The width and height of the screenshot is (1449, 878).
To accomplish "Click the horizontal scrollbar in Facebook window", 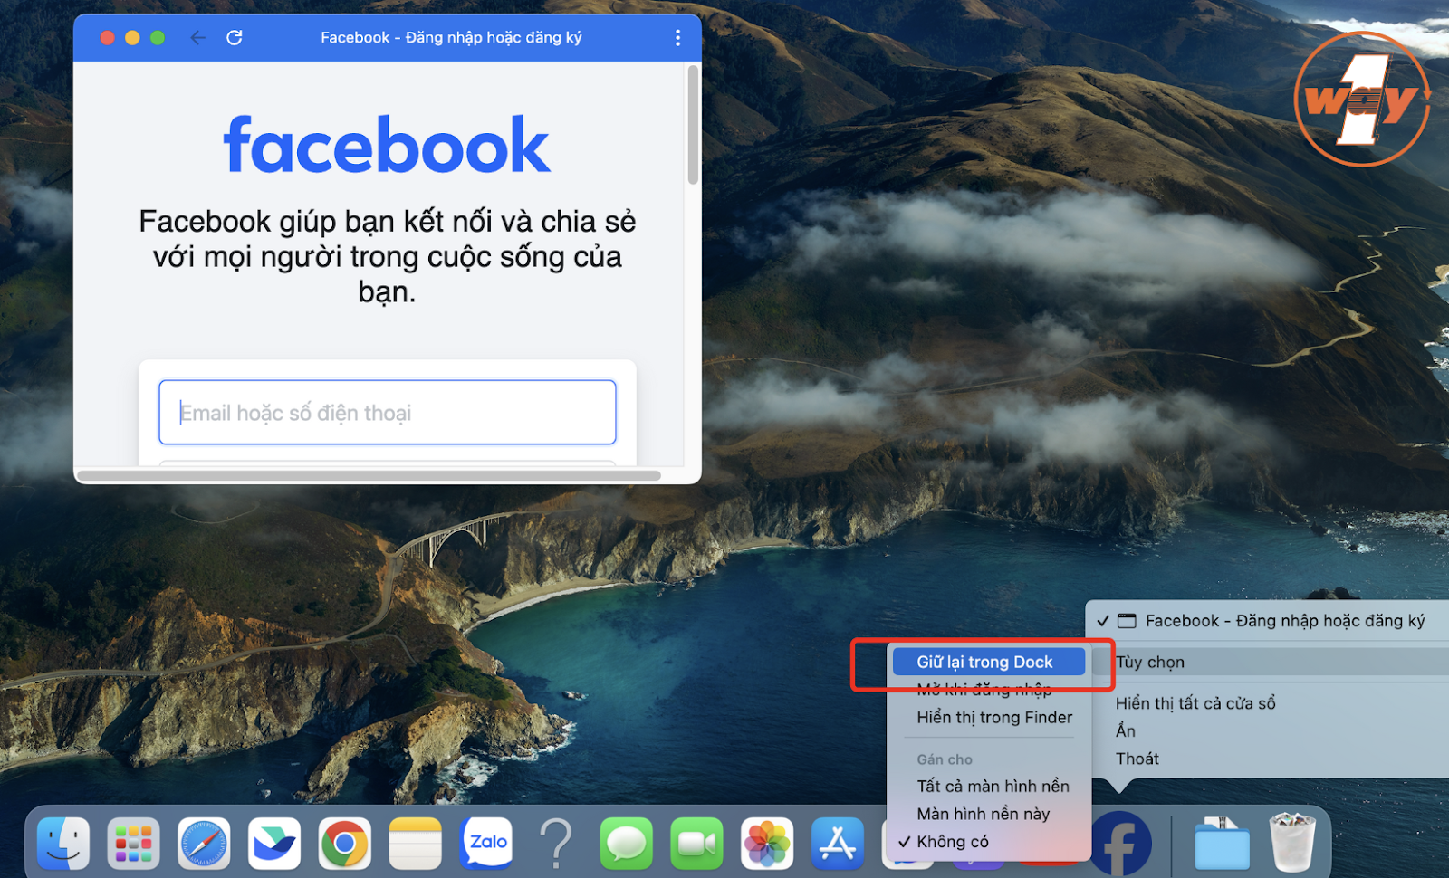I will point(369,475).
